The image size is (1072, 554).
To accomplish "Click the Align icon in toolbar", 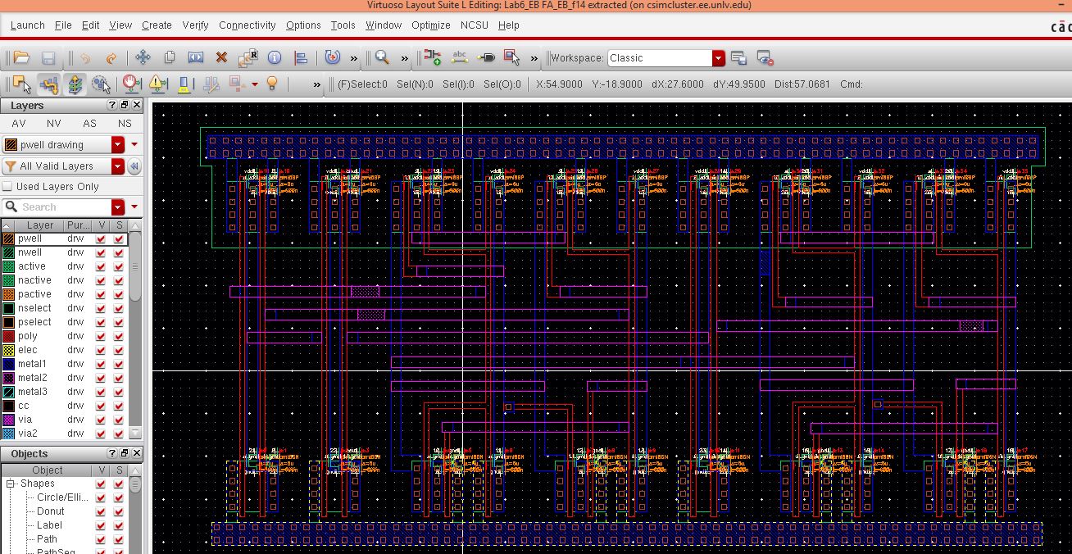I will [301, 57].
